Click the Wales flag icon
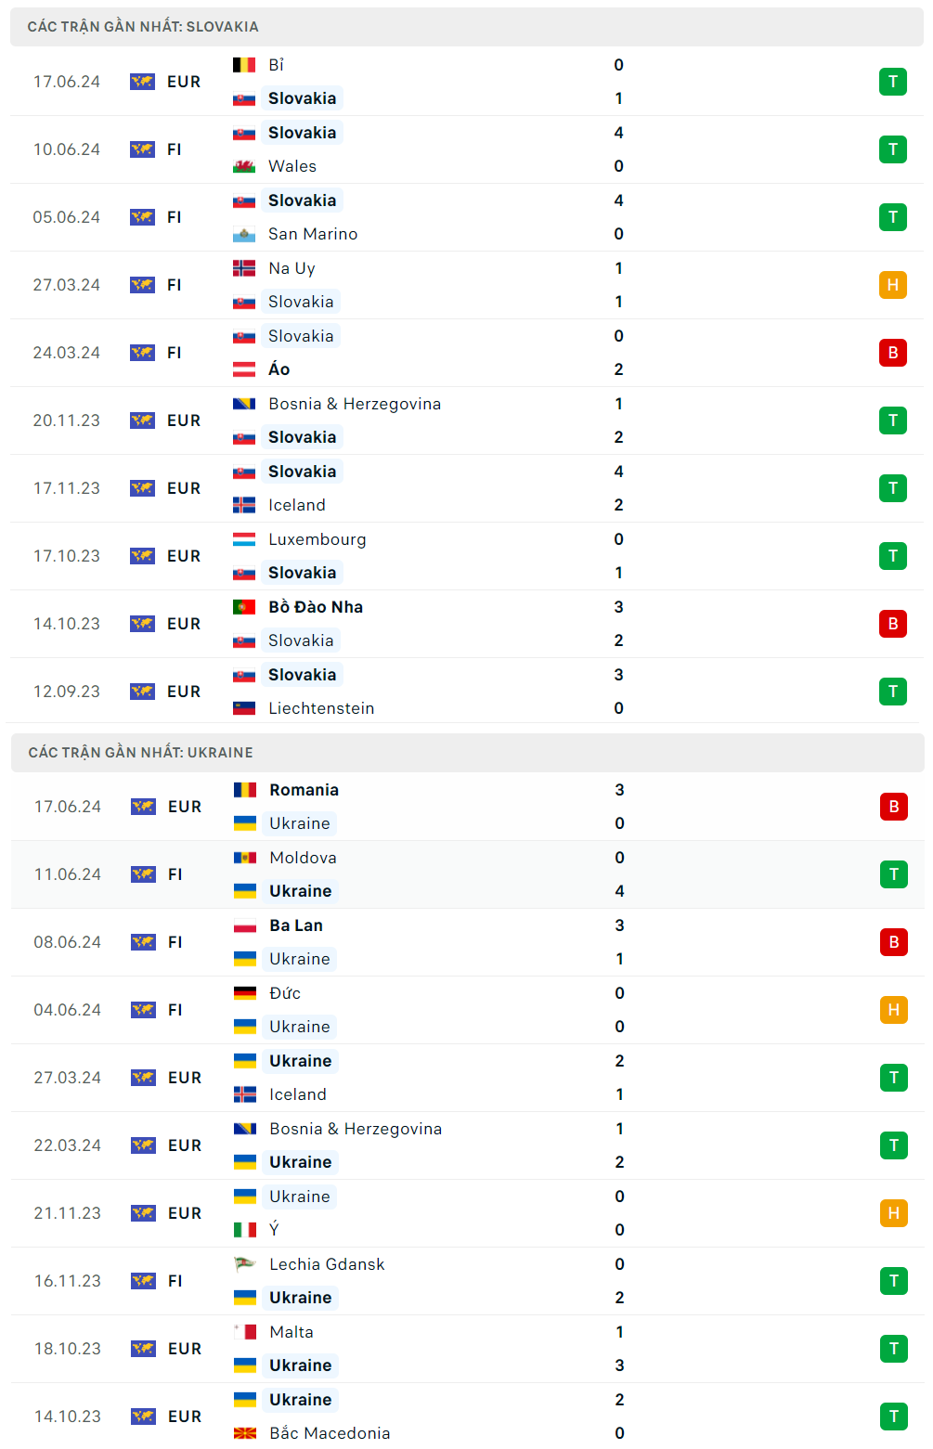The height and width of the screenshot is (1449, 933). coord(243,166)
